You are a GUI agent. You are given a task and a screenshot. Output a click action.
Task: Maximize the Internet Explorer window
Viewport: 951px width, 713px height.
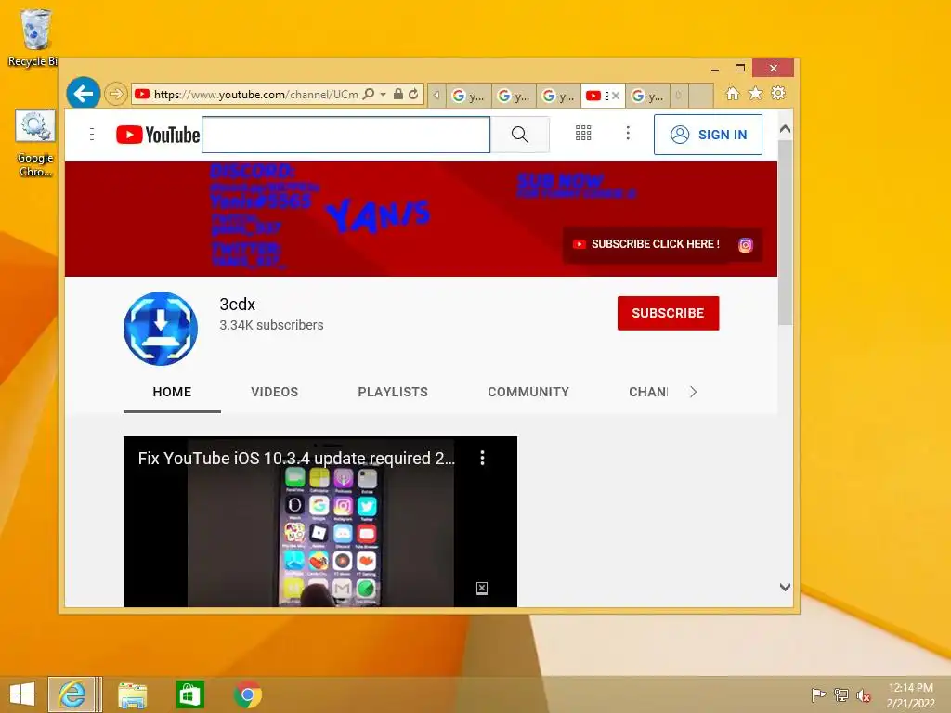pos(740,69)
